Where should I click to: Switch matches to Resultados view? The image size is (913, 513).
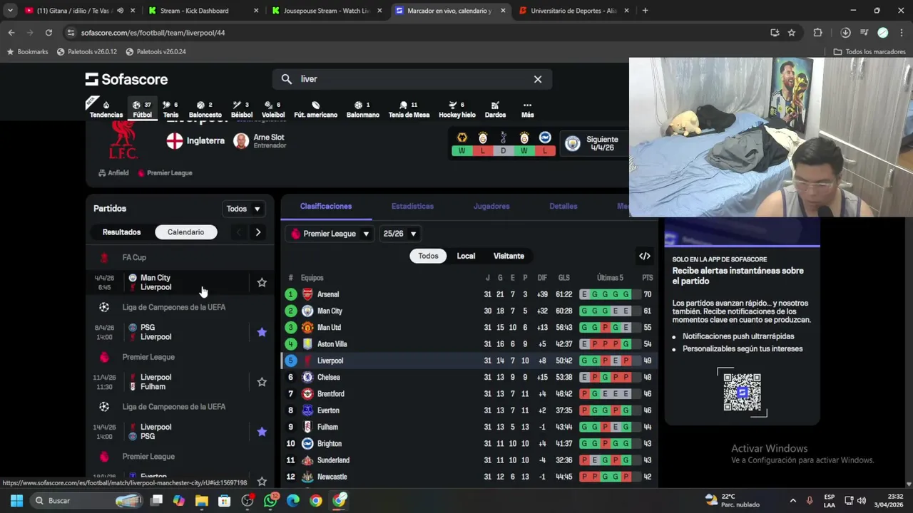[x=121, y=232]
